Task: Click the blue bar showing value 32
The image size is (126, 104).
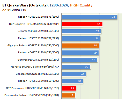Action: (x=74, y=74)
